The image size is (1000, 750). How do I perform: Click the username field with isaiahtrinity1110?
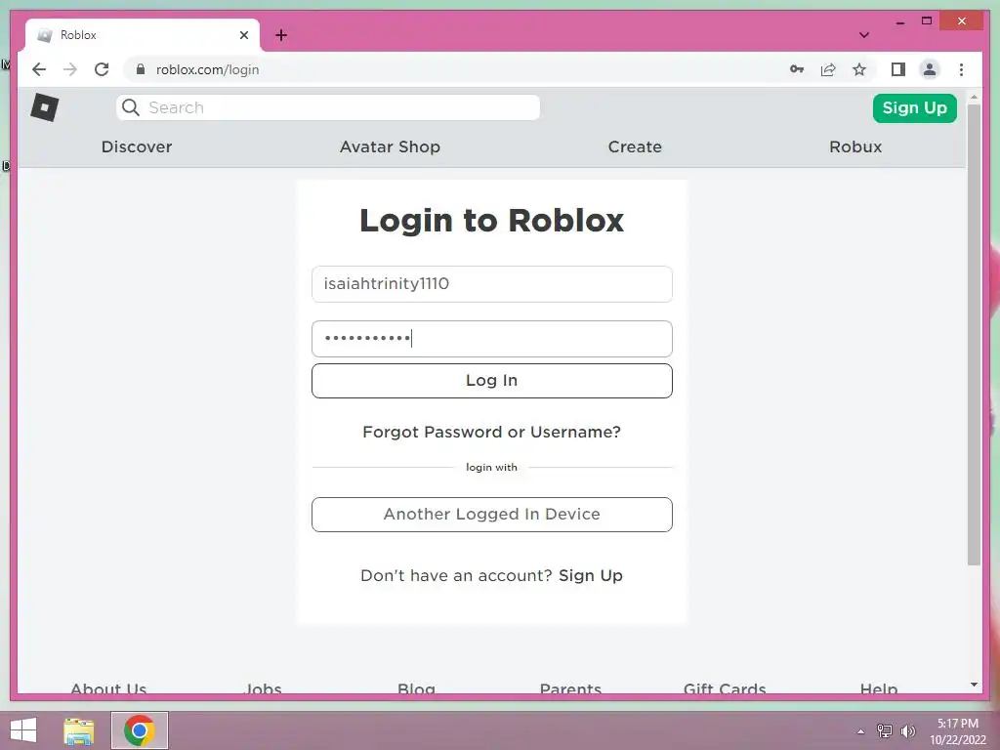[492, 284]
